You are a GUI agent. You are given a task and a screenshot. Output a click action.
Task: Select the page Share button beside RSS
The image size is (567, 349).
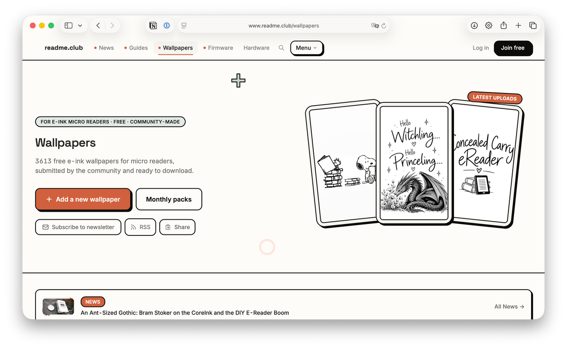click(177, 227)
